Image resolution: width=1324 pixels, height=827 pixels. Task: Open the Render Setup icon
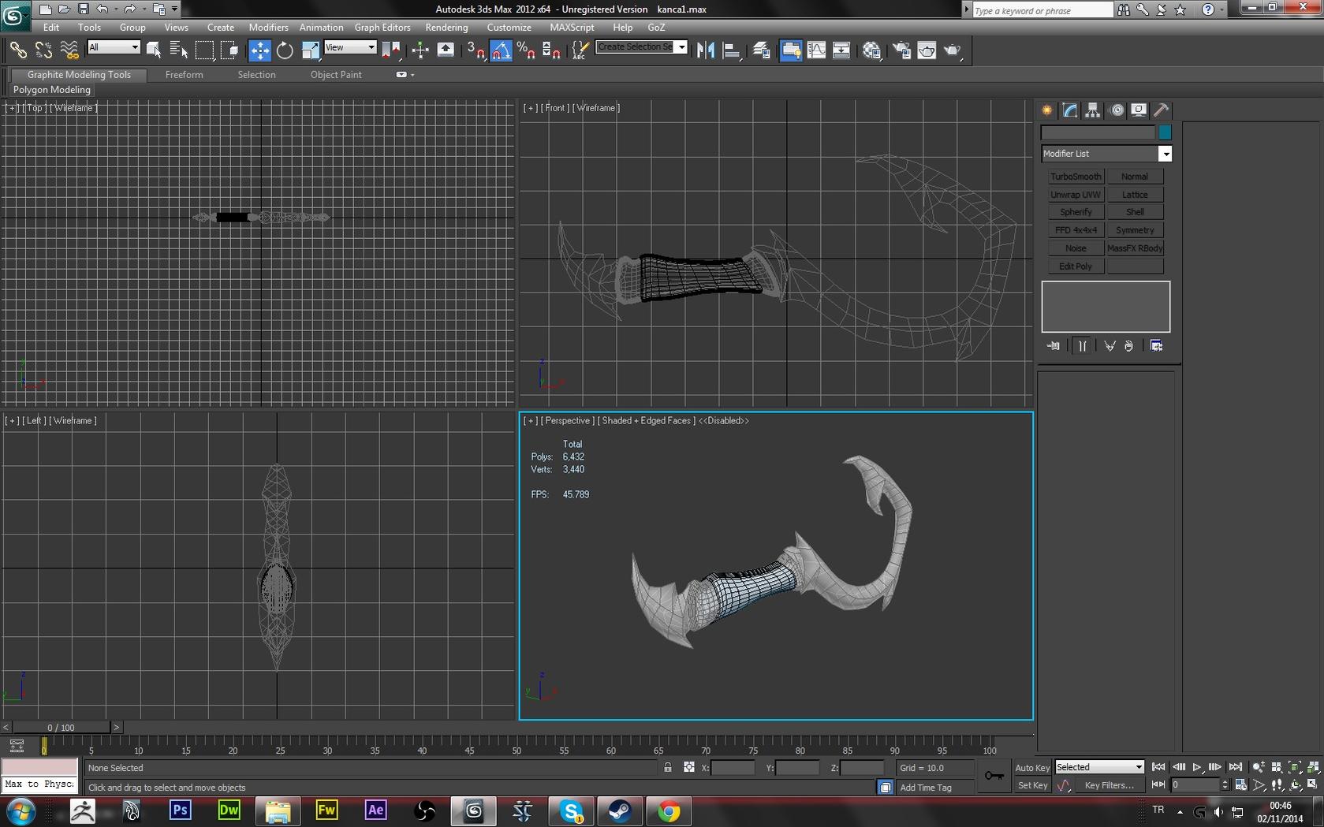tap(901, 50)
